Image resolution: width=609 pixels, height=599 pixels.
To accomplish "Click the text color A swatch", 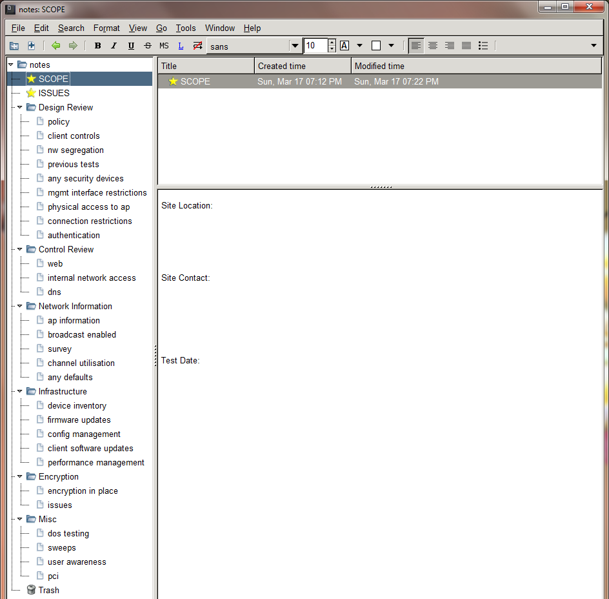I will click(344, 46).
